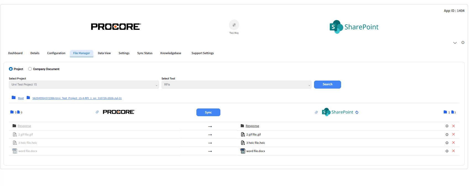Go to the Data View tab
The height and width of the screenshot is (186, 472).
(104, 53)
